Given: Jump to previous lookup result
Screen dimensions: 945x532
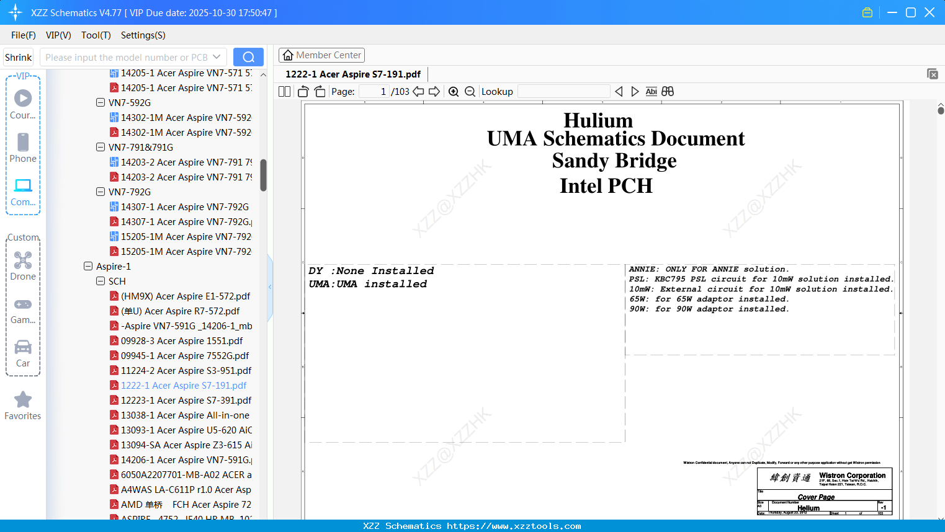Looking at the screenshot, I should coord(619,92).
